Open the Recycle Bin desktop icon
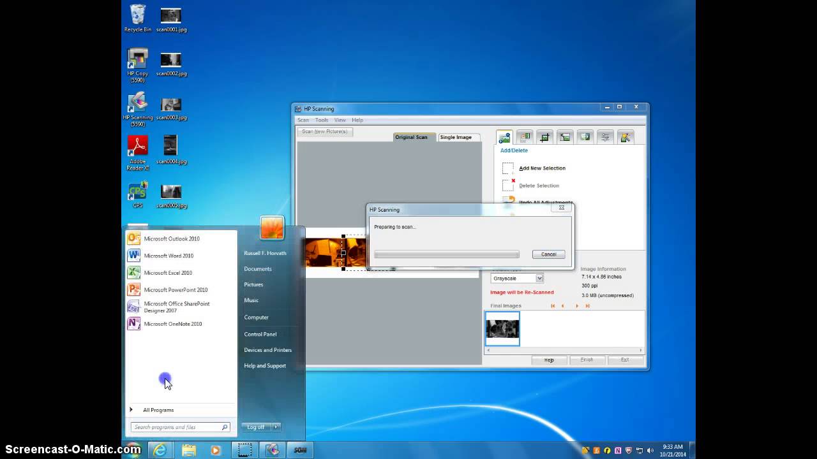The image size is (817, 459). [138, 18]
